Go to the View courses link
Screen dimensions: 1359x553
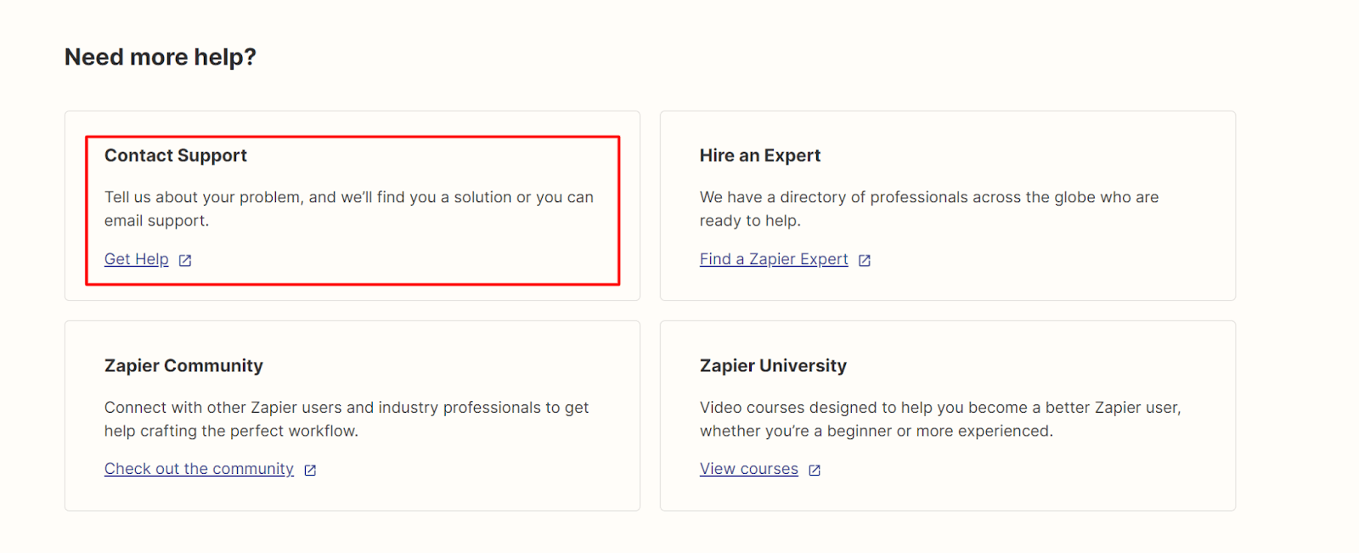[x=748, y=469]
